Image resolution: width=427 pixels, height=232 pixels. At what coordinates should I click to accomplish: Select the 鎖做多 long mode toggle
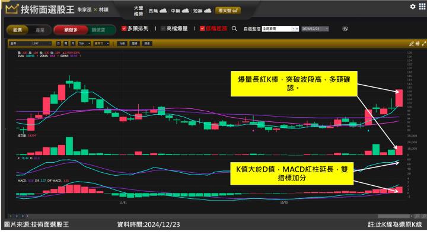tap(71, 30)
